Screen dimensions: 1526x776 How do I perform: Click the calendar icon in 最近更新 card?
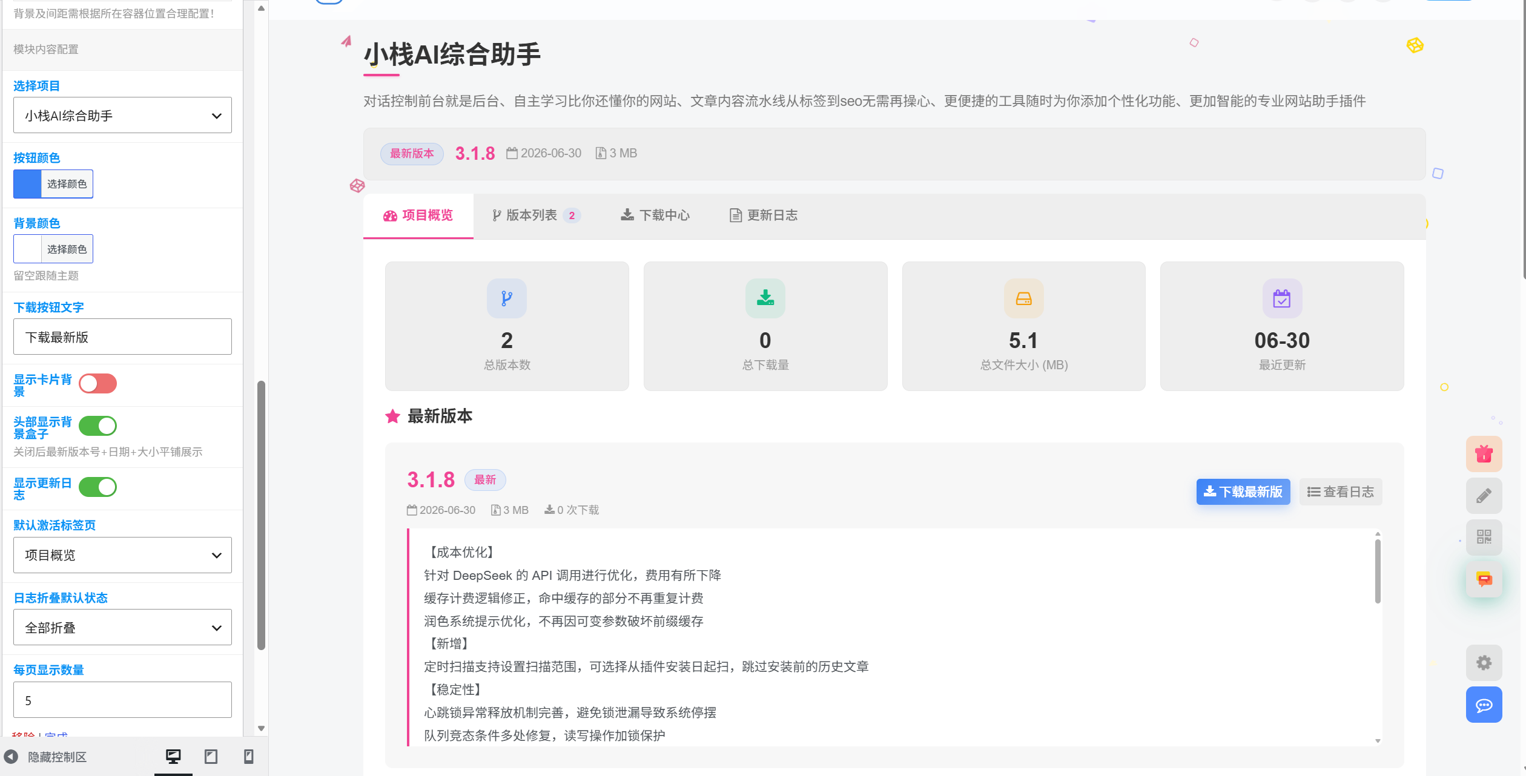[x=1282, y=298]
